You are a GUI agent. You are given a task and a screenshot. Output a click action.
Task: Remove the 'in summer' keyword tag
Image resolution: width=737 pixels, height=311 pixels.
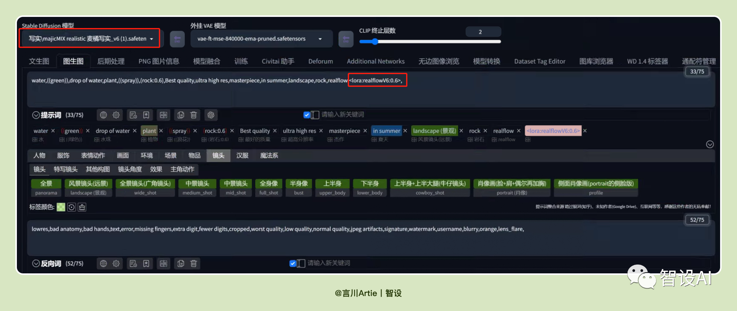pyautogui.click(x=405, y=131)
